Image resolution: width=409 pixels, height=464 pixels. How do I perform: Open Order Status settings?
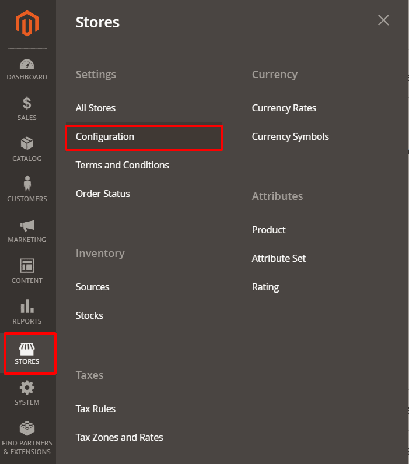click(103, 194)
